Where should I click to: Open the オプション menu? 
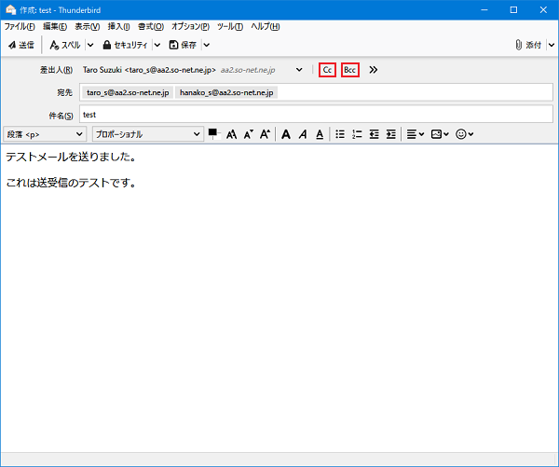pyautogui.click(x=192, y=26)
